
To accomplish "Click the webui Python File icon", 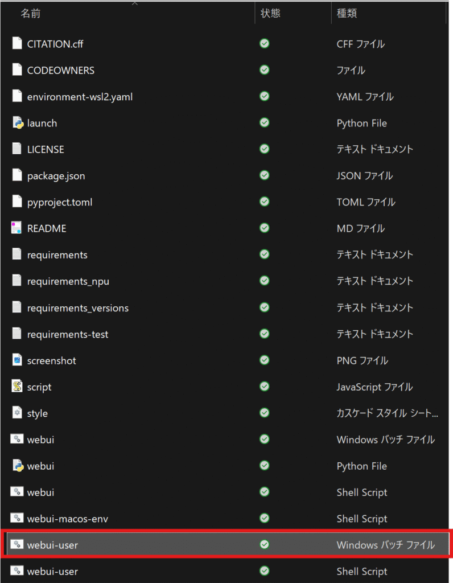I will coord(18,466).
